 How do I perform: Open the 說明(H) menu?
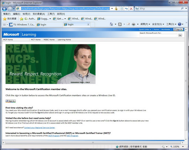[61, 14]
